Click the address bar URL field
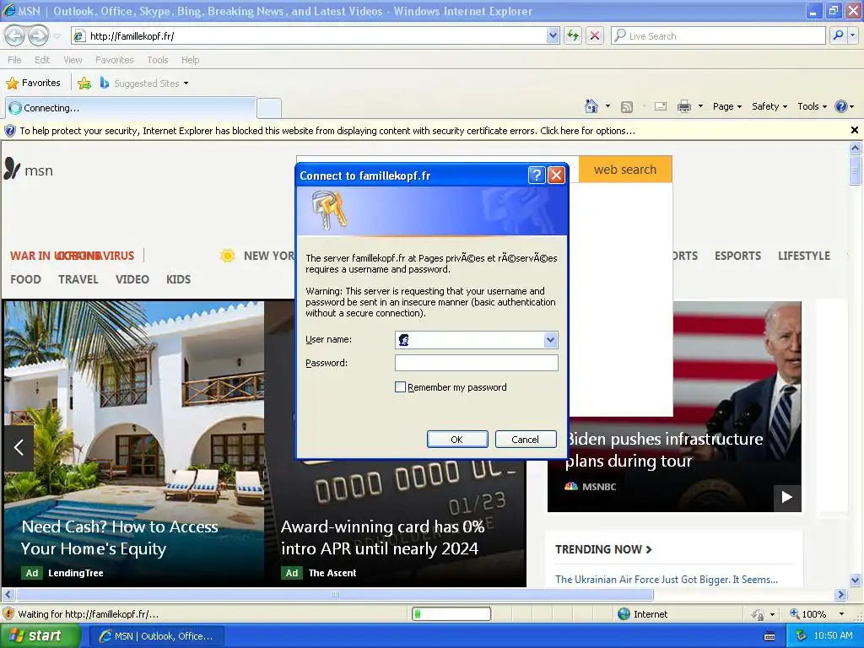 tap(309, 35)
